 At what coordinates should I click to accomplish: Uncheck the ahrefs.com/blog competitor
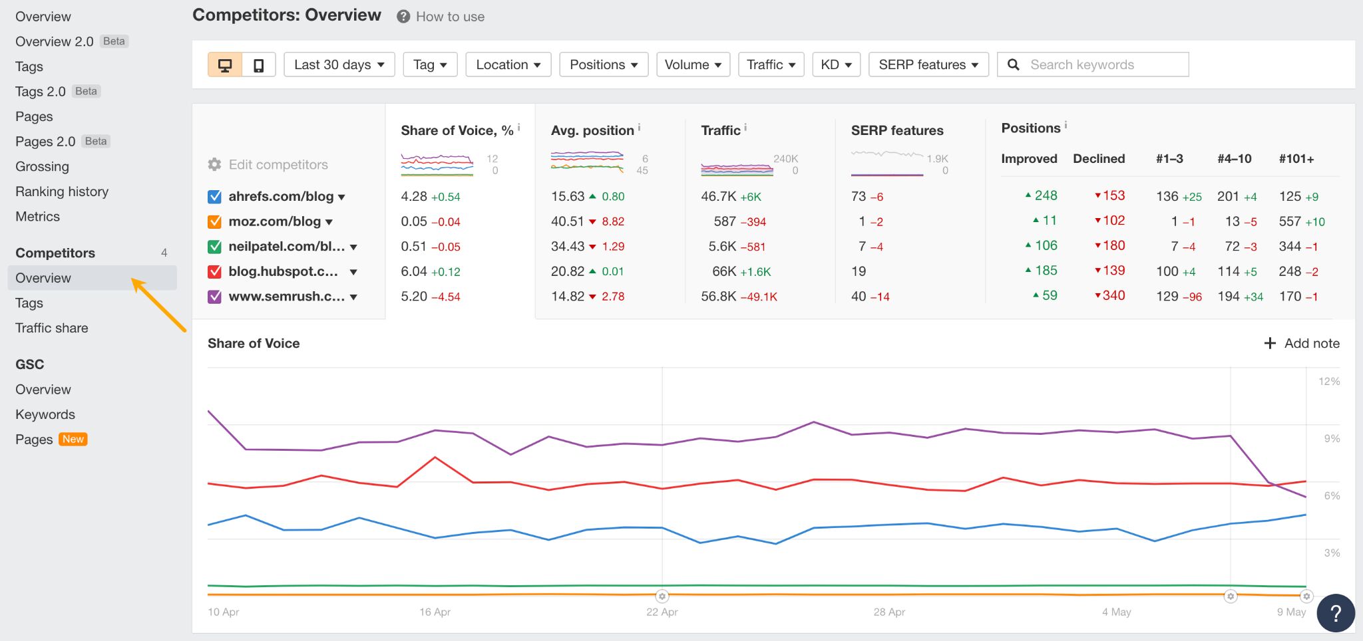click(x=214, y=196)
